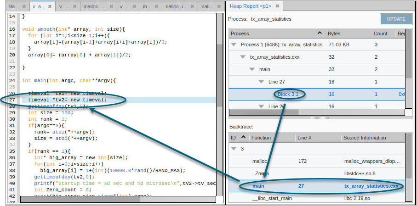
Task: Collapse the tx_array_statistics.cxx tree node
Action: point(243,57)
